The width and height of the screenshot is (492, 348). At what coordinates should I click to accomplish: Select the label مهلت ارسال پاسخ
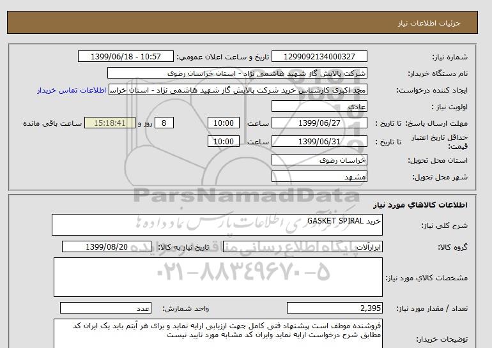(436, 123)
